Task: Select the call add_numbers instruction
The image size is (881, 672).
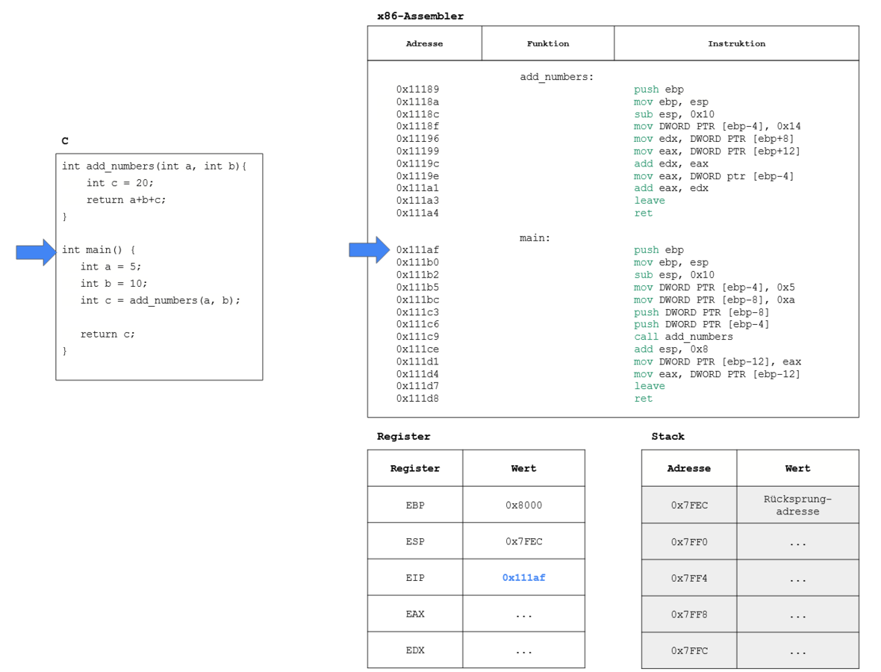Action: pyautogui.click(x=683, y=337)
